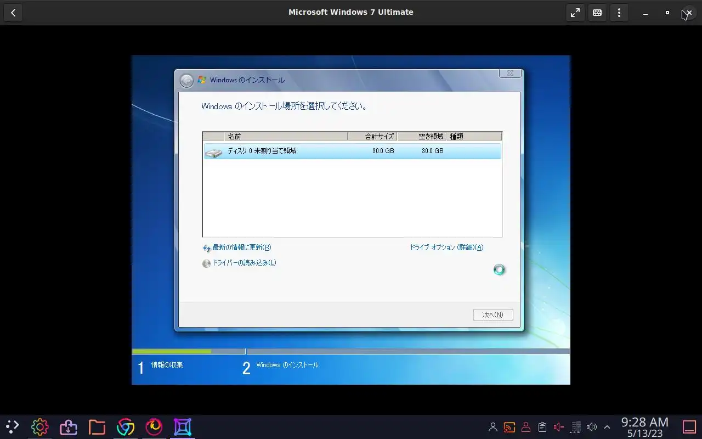This screenshot has width=702, height=439.
Task: Click the 名前 column header
Action: pos(286,136)
